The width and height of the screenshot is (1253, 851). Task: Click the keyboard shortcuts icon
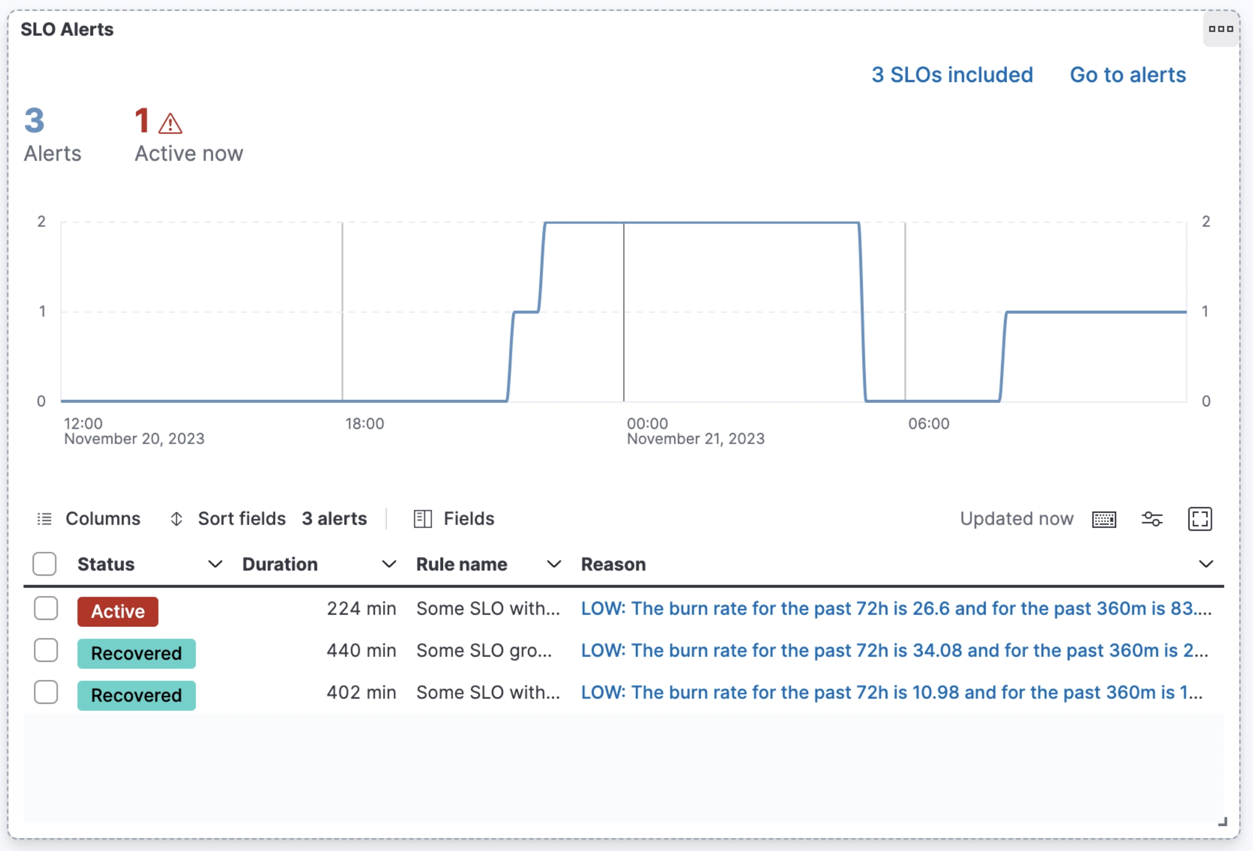coord(1105,519)
